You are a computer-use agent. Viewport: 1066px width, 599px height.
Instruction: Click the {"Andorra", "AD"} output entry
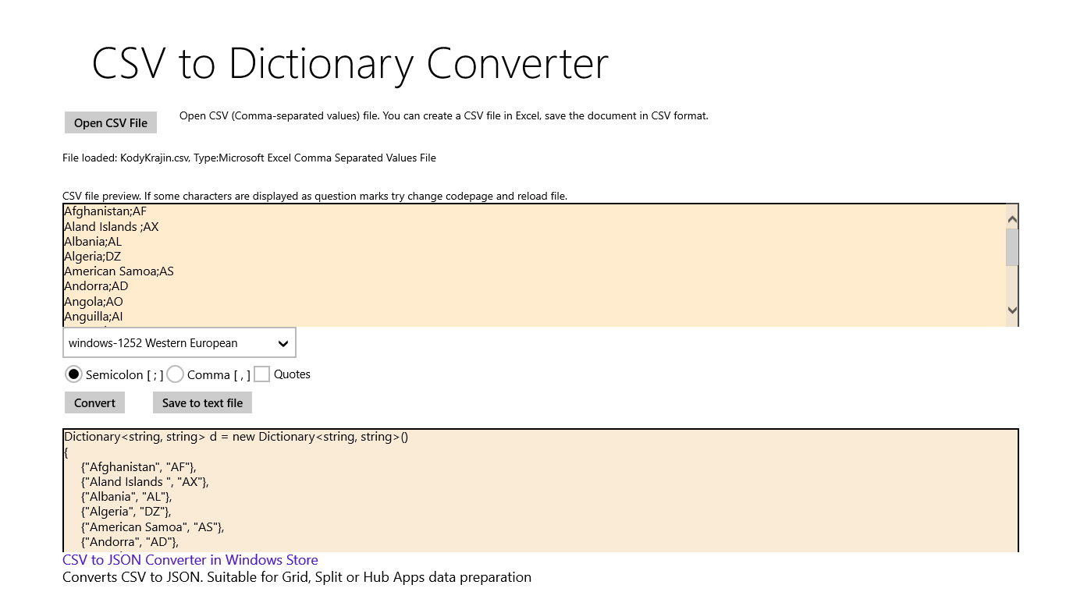(x=130, y=542)
